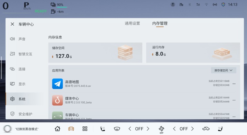Open the 运行内存 RAM card
The width and height of the screenshot is (247, 135).
point(193,53)
